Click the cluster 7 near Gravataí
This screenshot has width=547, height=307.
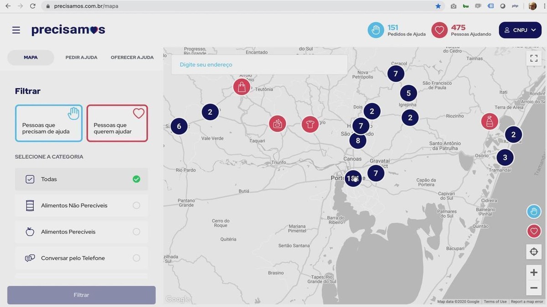click(x=376, y=173)
